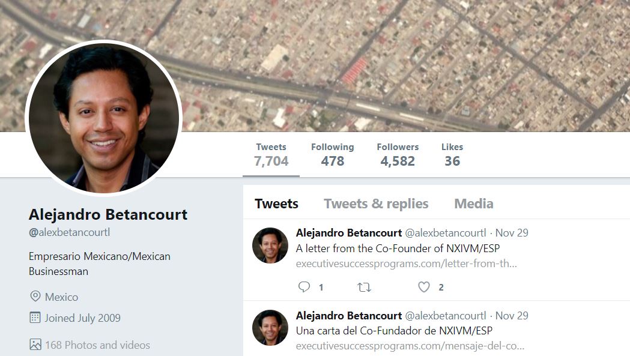View the 36 Likes
Viewport: 630px width, 356px height.
(x=452, y=155)
